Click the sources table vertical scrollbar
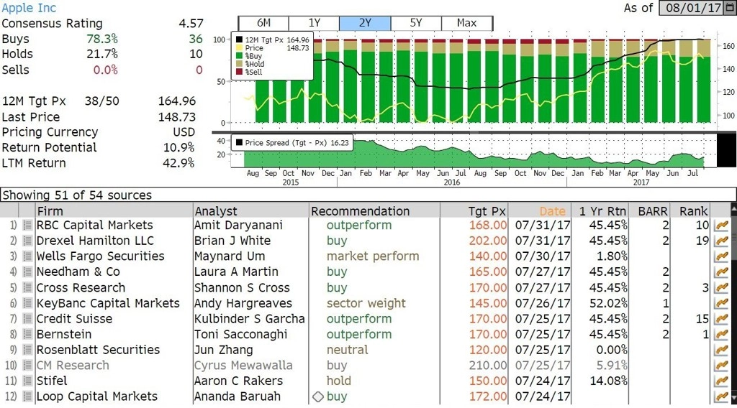This screenshot has height=408, width=737. (733, 304)
